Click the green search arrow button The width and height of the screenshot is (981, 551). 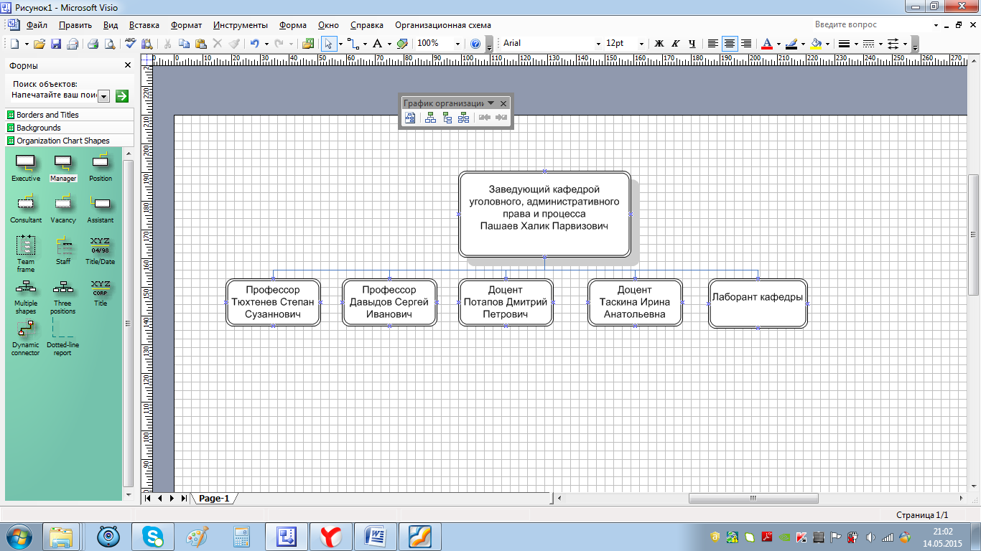click(x=122, y=95)
